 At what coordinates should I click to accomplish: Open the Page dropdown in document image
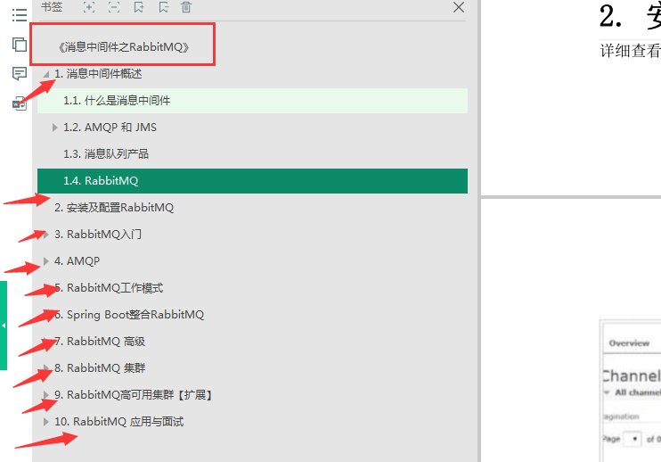pos(632,439)
